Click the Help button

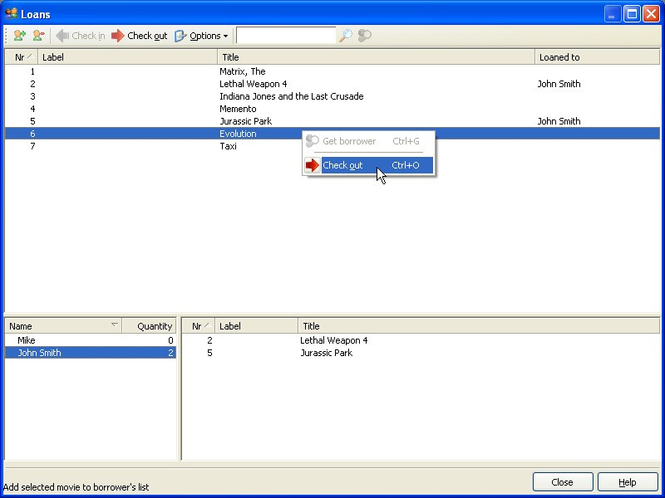(628, 482)
